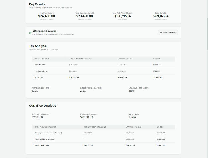Click Effective Rate (Before) value 25.6%
Screen dimensions: 208x158
(83, 91)
